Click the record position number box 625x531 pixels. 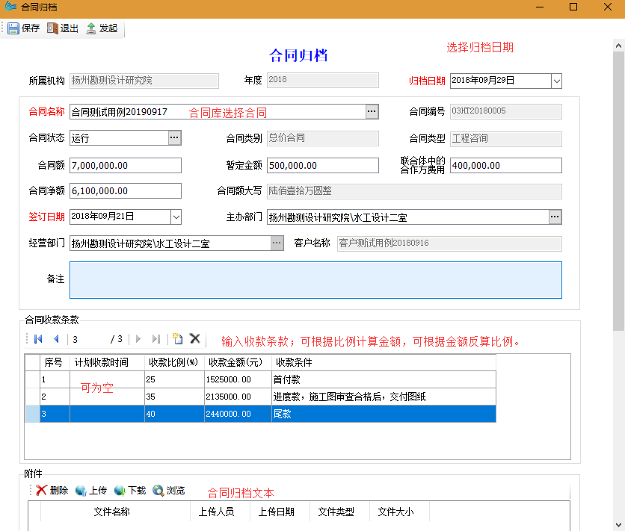click(88, 339)
